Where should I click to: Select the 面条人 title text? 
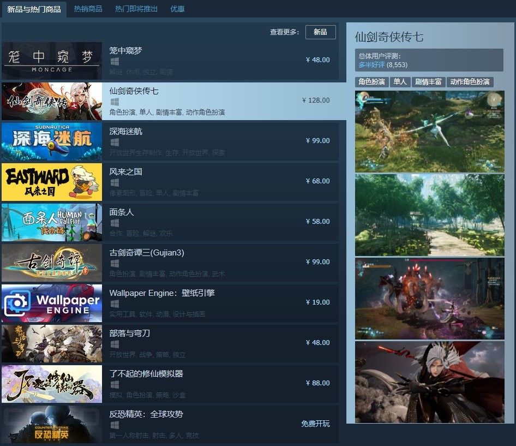[122, 212]
